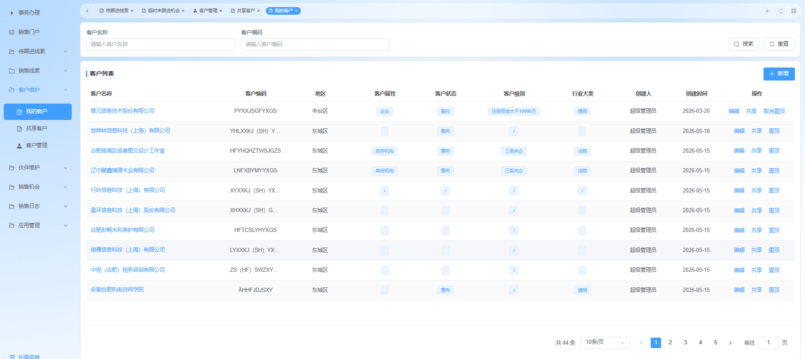The height and width of the screenshot is (359, 805).
Task: Open customer 安徽合肥机电技师学院
Action: click(x=117, y=290)
